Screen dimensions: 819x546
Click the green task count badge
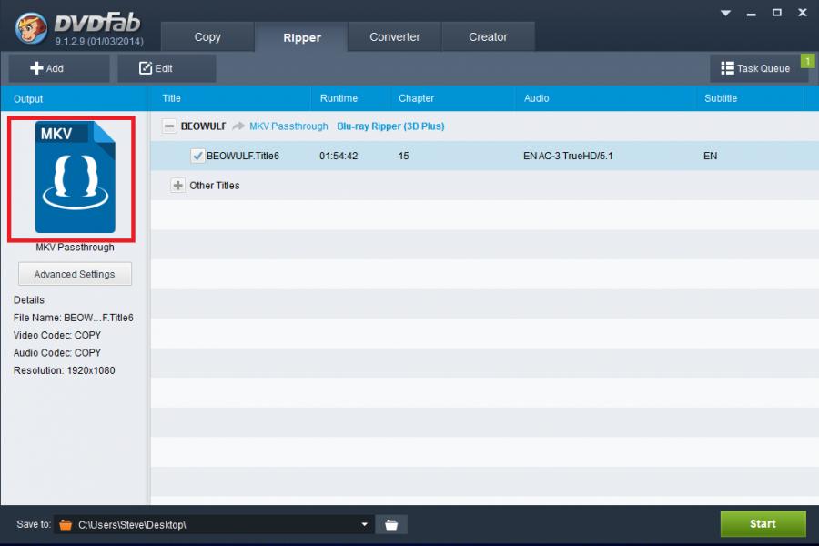pyautogui.click(x=806, y=61)
